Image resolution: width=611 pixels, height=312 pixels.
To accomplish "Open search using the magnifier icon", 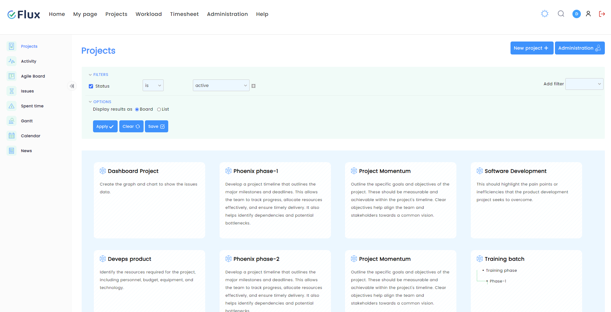I will pos(561,14).
